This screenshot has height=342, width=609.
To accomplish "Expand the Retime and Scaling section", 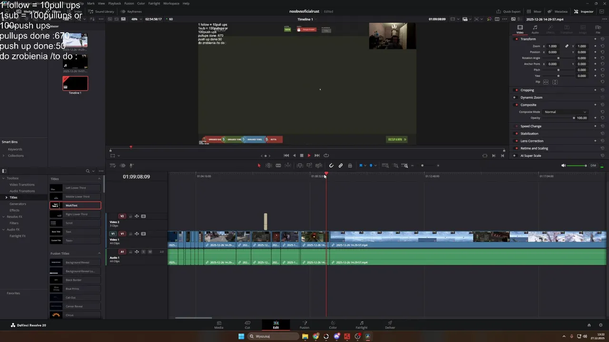I will pos(534,148).
